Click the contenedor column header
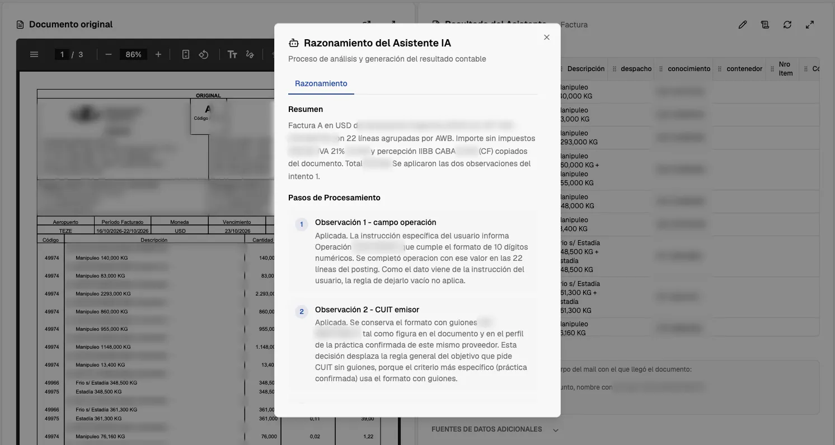Image resolution: width=835 pixels, height=445 pixels. click(744, 69)
